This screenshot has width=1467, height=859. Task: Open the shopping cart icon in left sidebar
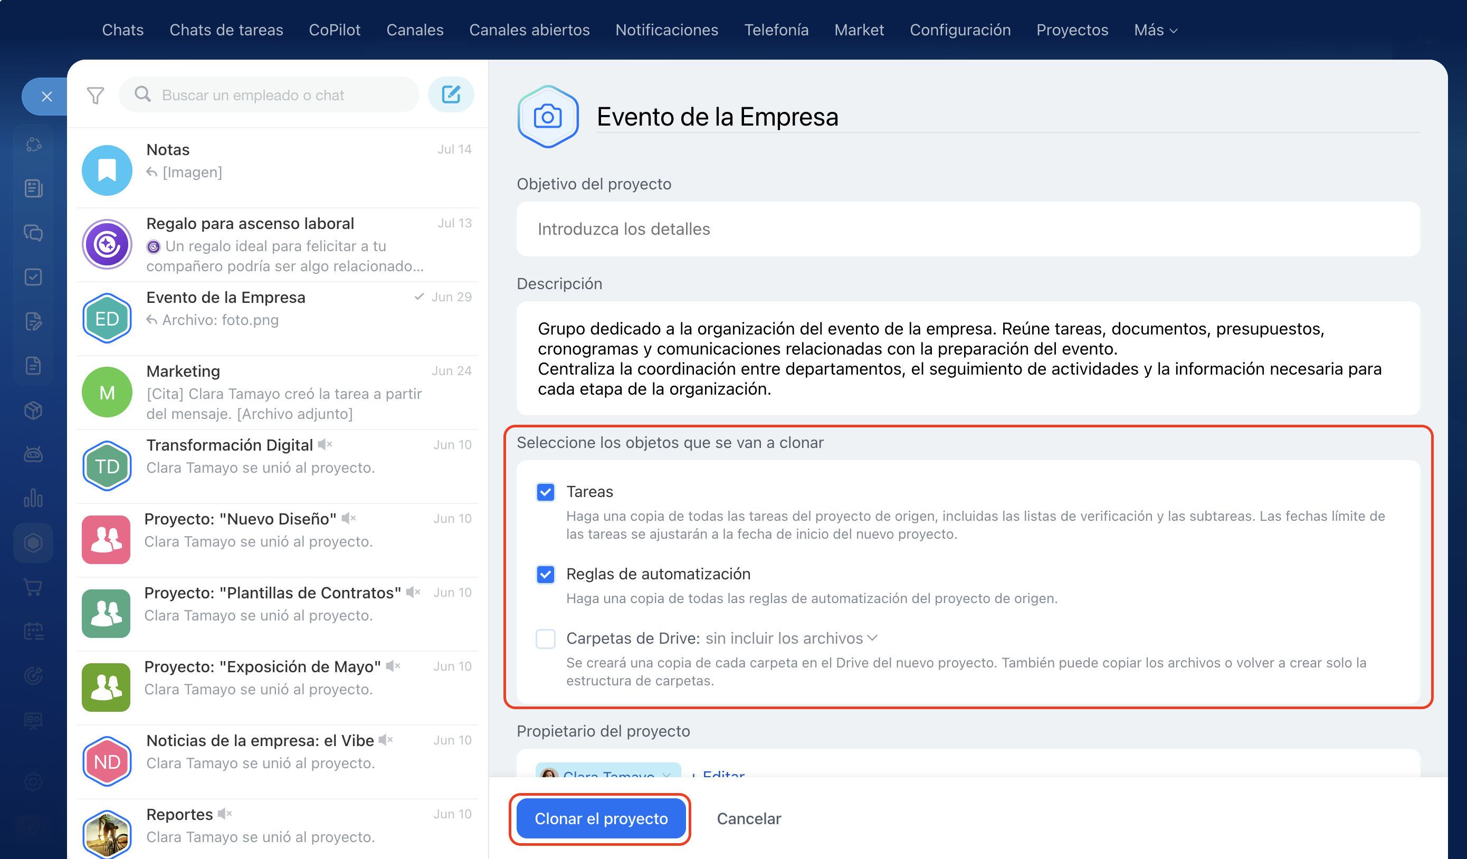[34, 587]
